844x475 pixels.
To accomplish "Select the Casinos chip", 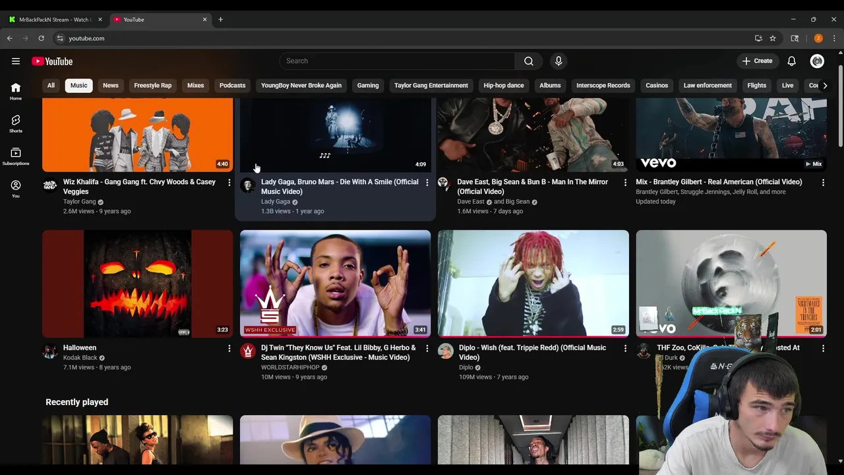I will point(657,85).
